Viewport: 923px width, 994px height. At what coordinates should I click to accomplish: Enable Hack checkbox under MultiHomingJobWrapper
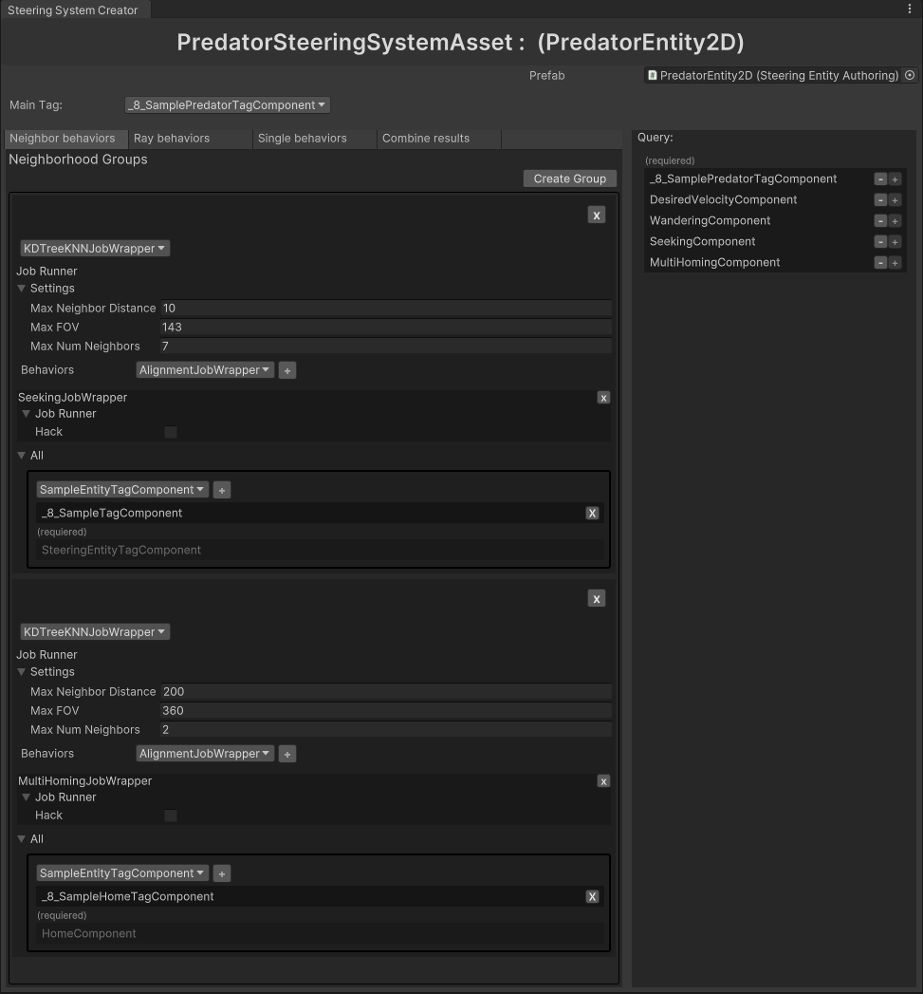(171, 816)
